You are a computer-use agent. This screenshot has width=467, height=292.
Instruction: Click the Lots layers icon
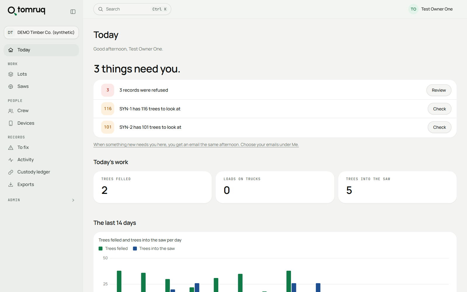(x=11, y=74)
